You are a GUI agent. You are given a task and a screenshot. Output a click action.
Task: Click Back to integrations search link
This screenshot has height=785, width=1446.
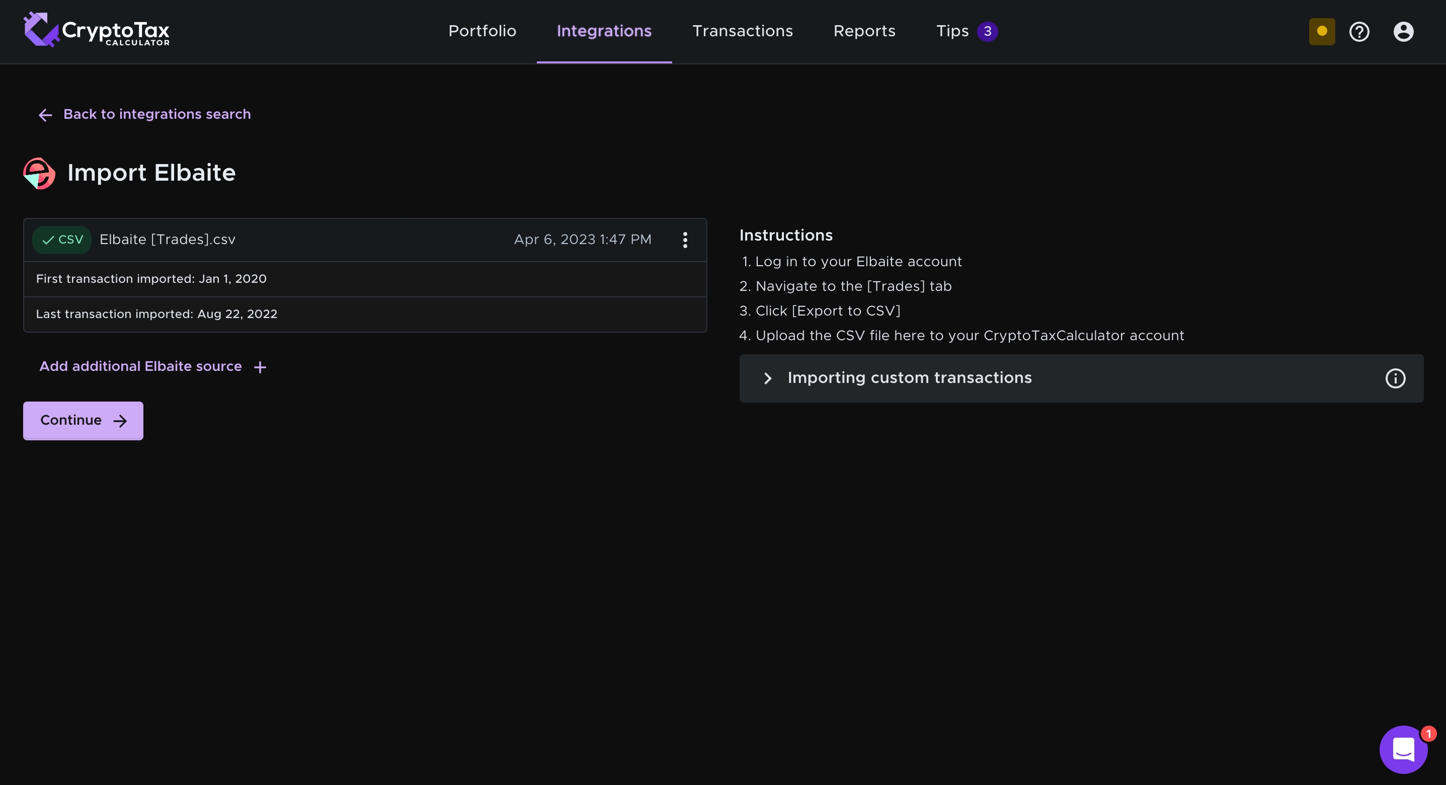click(156, 115)
